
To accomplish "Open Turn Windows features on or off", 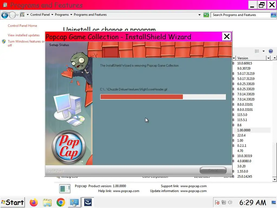I will coord(26,43).
